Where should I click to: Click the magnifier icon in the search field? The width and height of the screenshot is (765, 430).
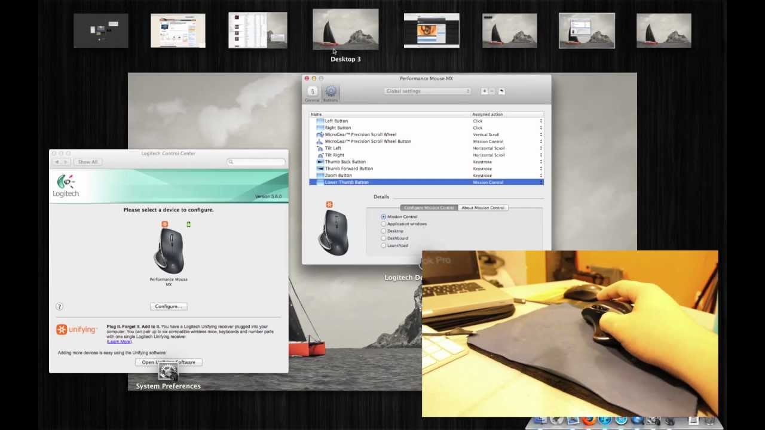[231, 162]
